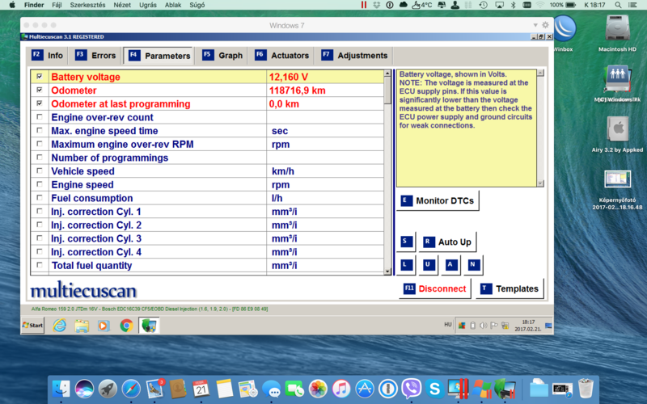Enable the Fuel consumption checkbox
647x404 pixels.
click(x=40, y=197)
